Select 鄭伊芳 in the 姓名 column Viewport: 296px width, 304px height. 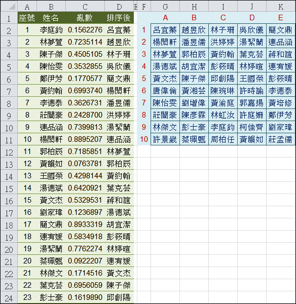coord(51,79)
